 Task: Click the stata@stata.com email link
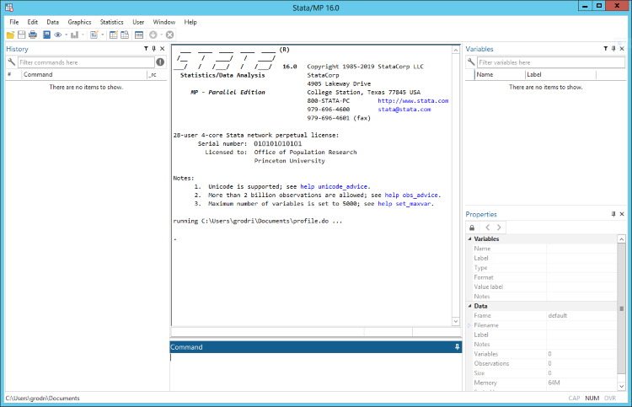(x=404, y=110)
